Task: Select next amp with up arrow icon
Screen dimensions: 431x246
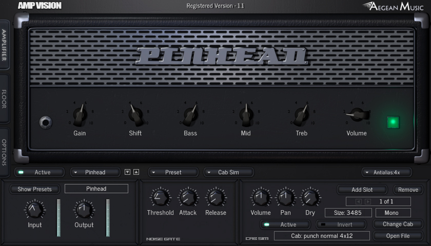Action: click(x=136, y=172)
